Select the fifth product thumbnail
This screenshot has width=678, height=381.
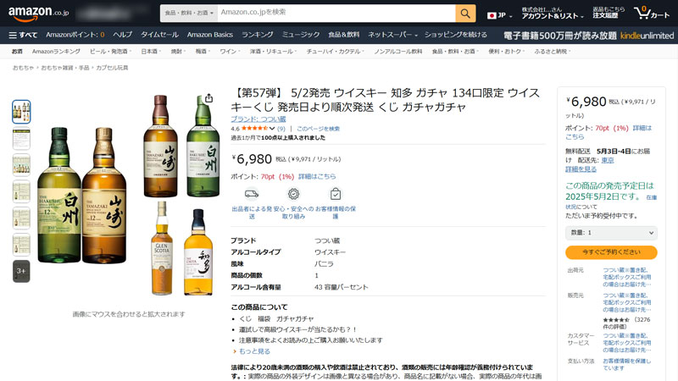click(x=21, y=218)
